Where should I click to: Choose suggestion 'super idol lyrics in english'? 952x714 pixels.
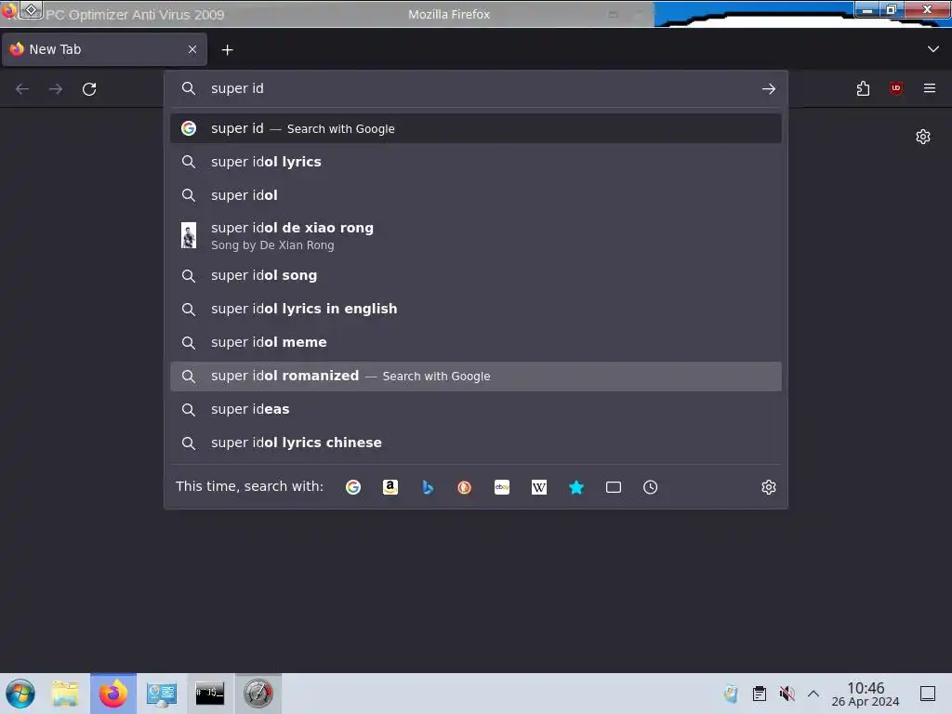476,309
